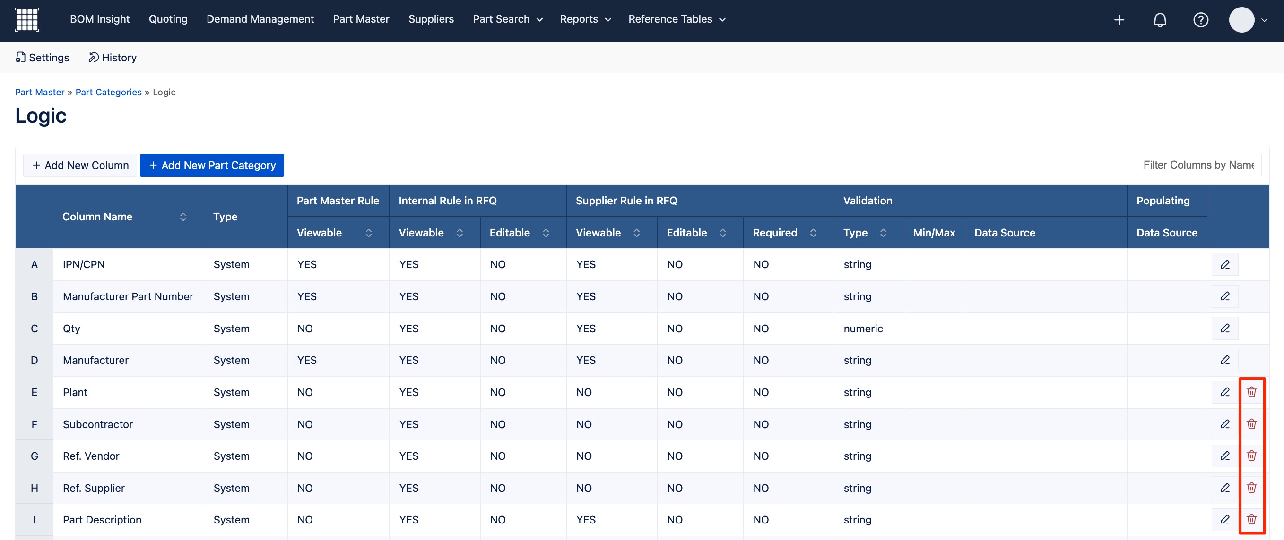The width and height of the screenshot is (1284, 540).
Task: Expand the Reference Tables menu
Action: pyautogui.click(x=677, y=19)
